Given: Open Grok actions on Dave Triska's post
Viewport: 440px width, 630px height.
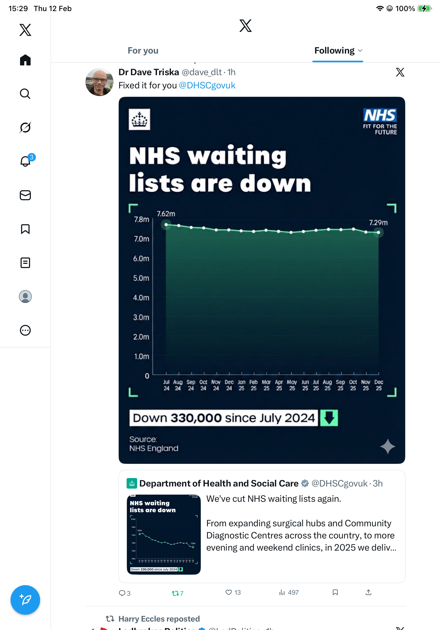Looking at the screenshot, I should pos(400,72).
